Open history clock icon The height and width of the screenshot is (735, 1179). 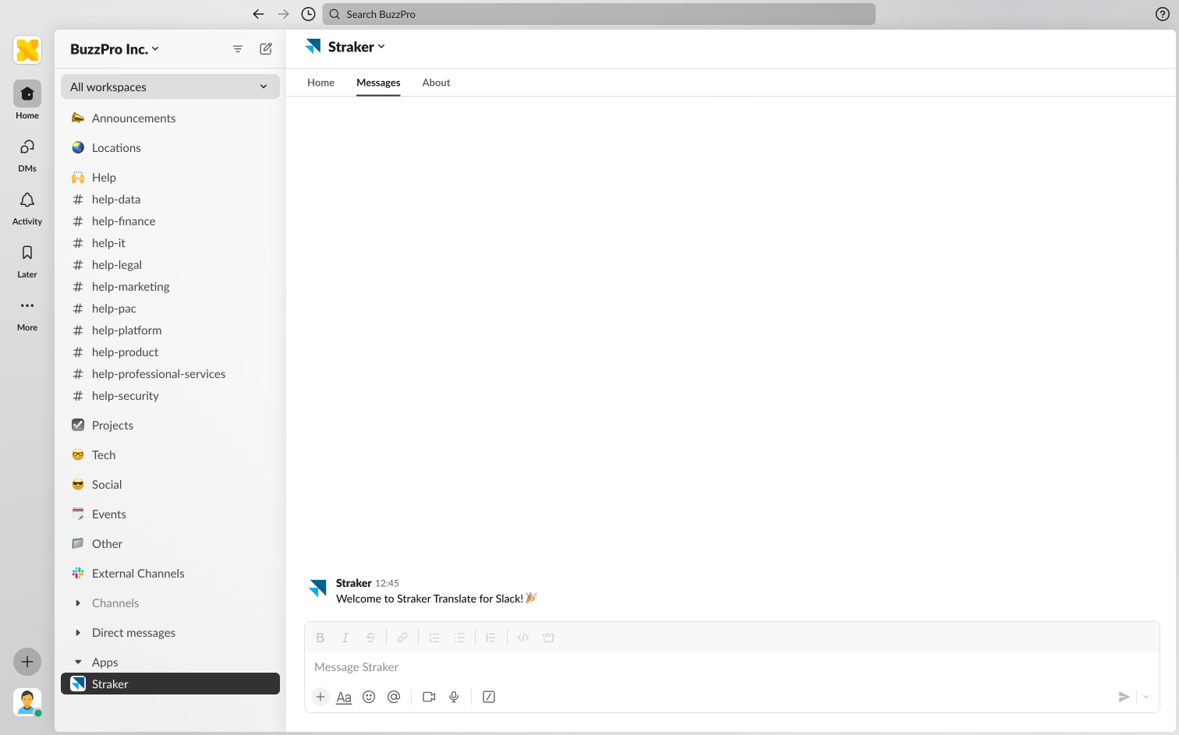click(309, 14)
